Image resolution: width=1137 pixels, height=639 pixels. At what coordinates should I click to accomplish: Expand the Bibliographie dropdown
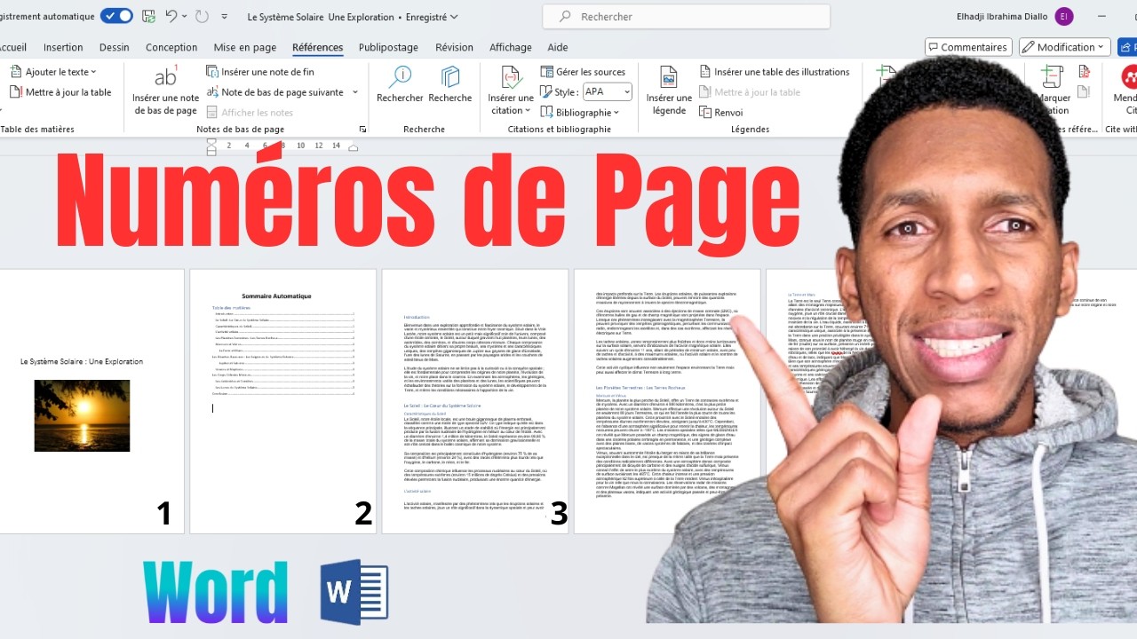616,113
